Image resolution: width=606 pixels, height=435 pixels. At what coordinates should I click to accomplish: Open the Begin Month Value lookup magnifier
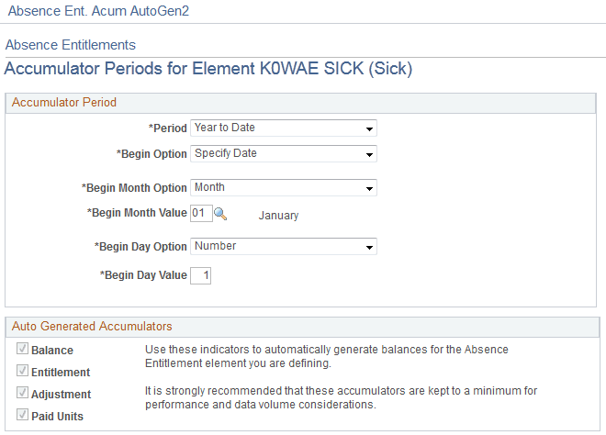[x=220, y=214]
